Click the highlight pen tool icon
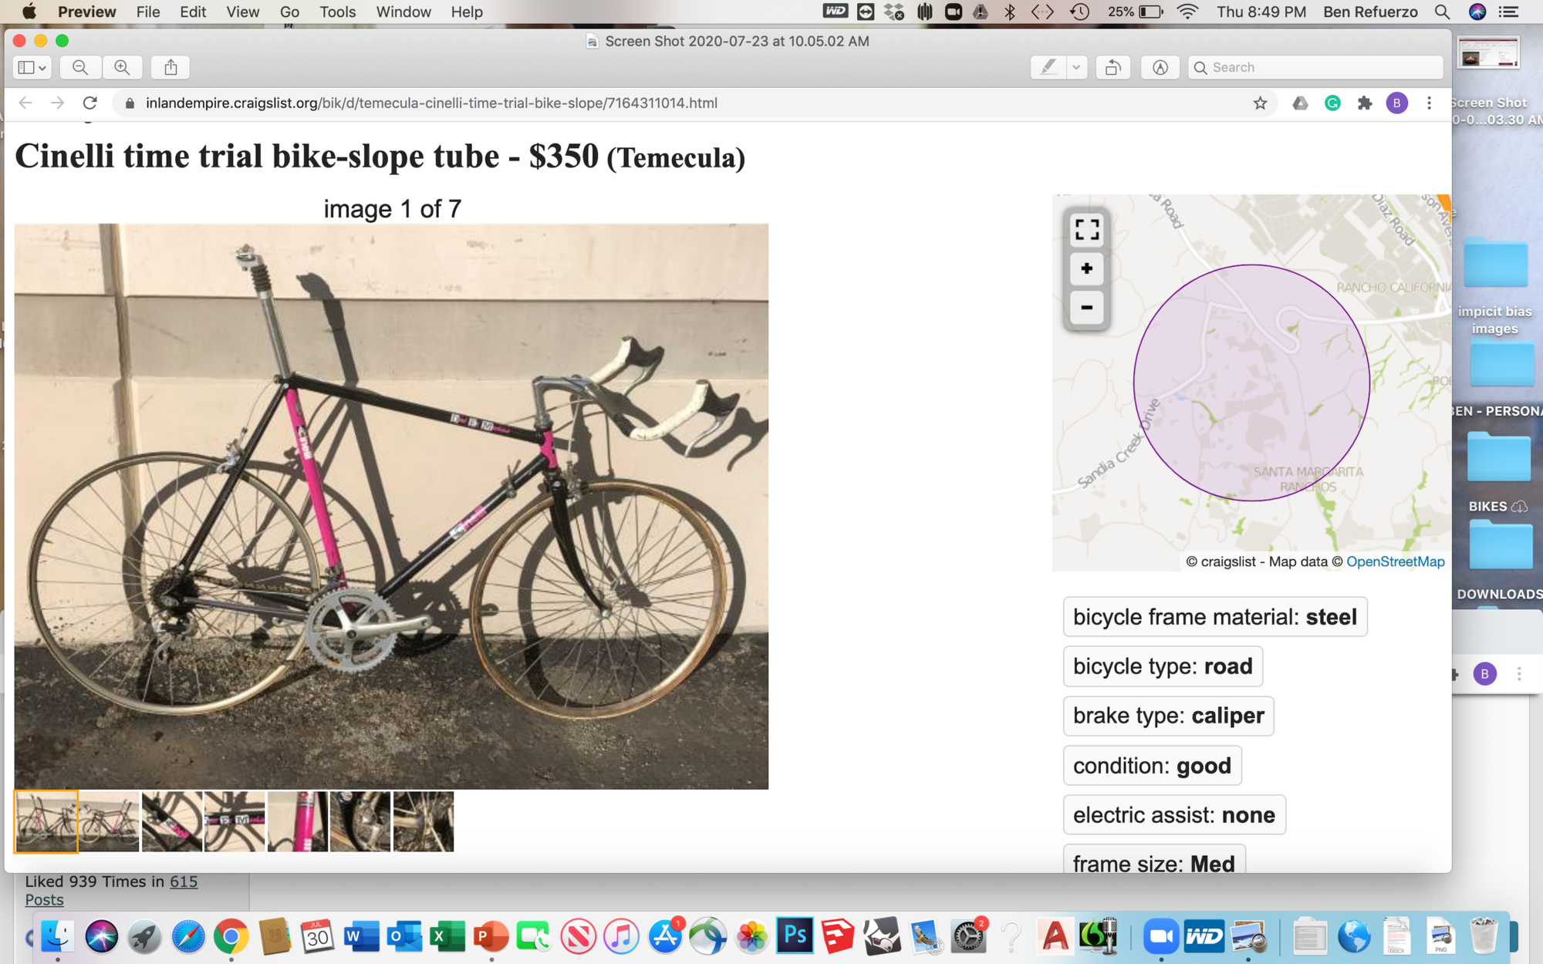This screenshot has height=964, width=1543. pyautogui.click(x=1048, y=68)
